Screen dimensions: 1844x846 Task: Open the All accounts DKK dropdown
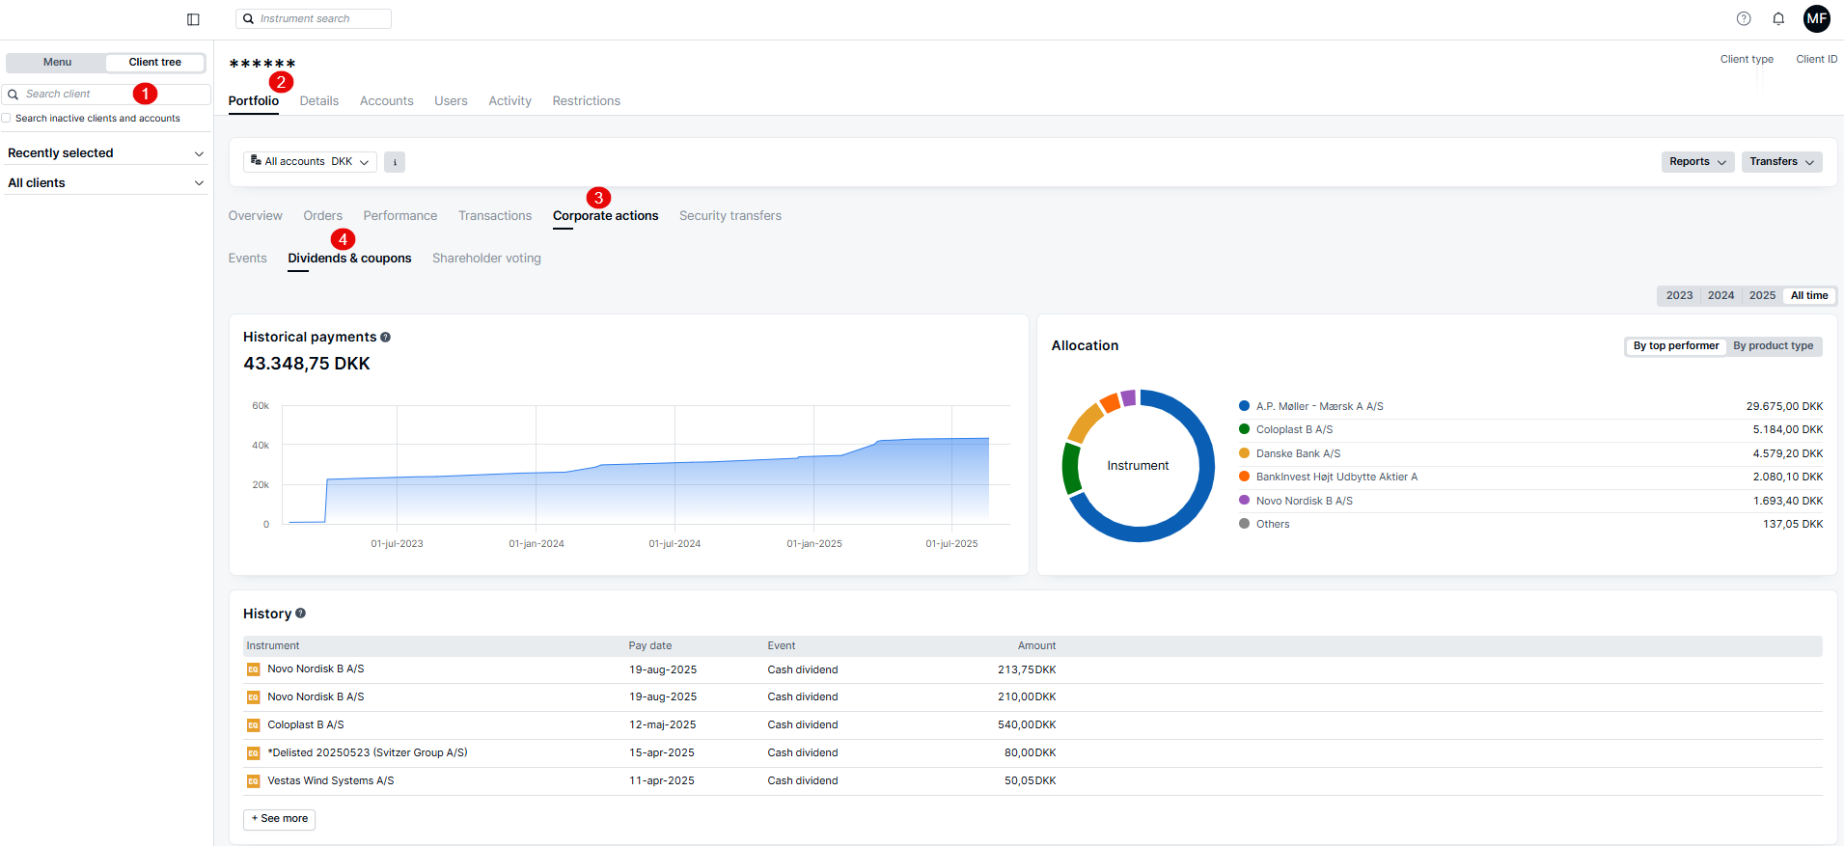tap(310, 162)
